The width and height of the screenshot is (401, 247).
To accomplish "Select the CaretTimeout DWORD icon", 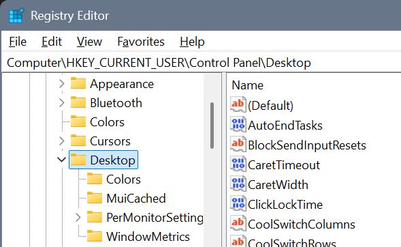I will [238, 164].
